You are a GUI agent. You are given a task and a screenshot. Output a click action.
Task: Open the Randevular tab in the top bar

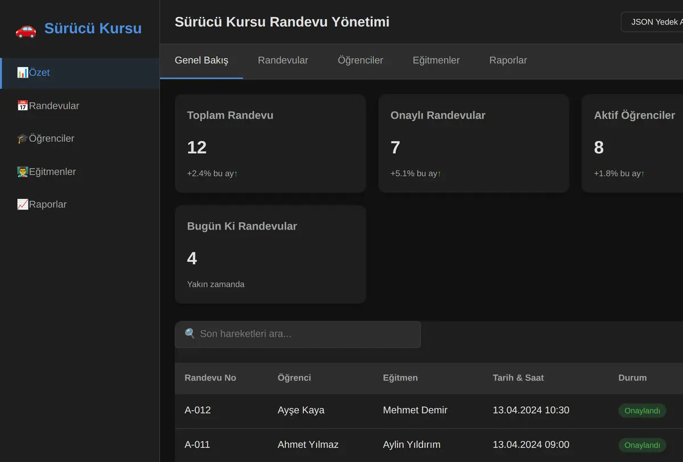pos(283,60)
